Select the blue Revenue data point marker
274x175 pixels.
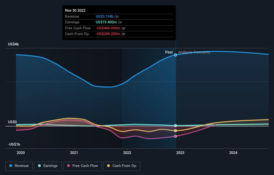(176, 55)
